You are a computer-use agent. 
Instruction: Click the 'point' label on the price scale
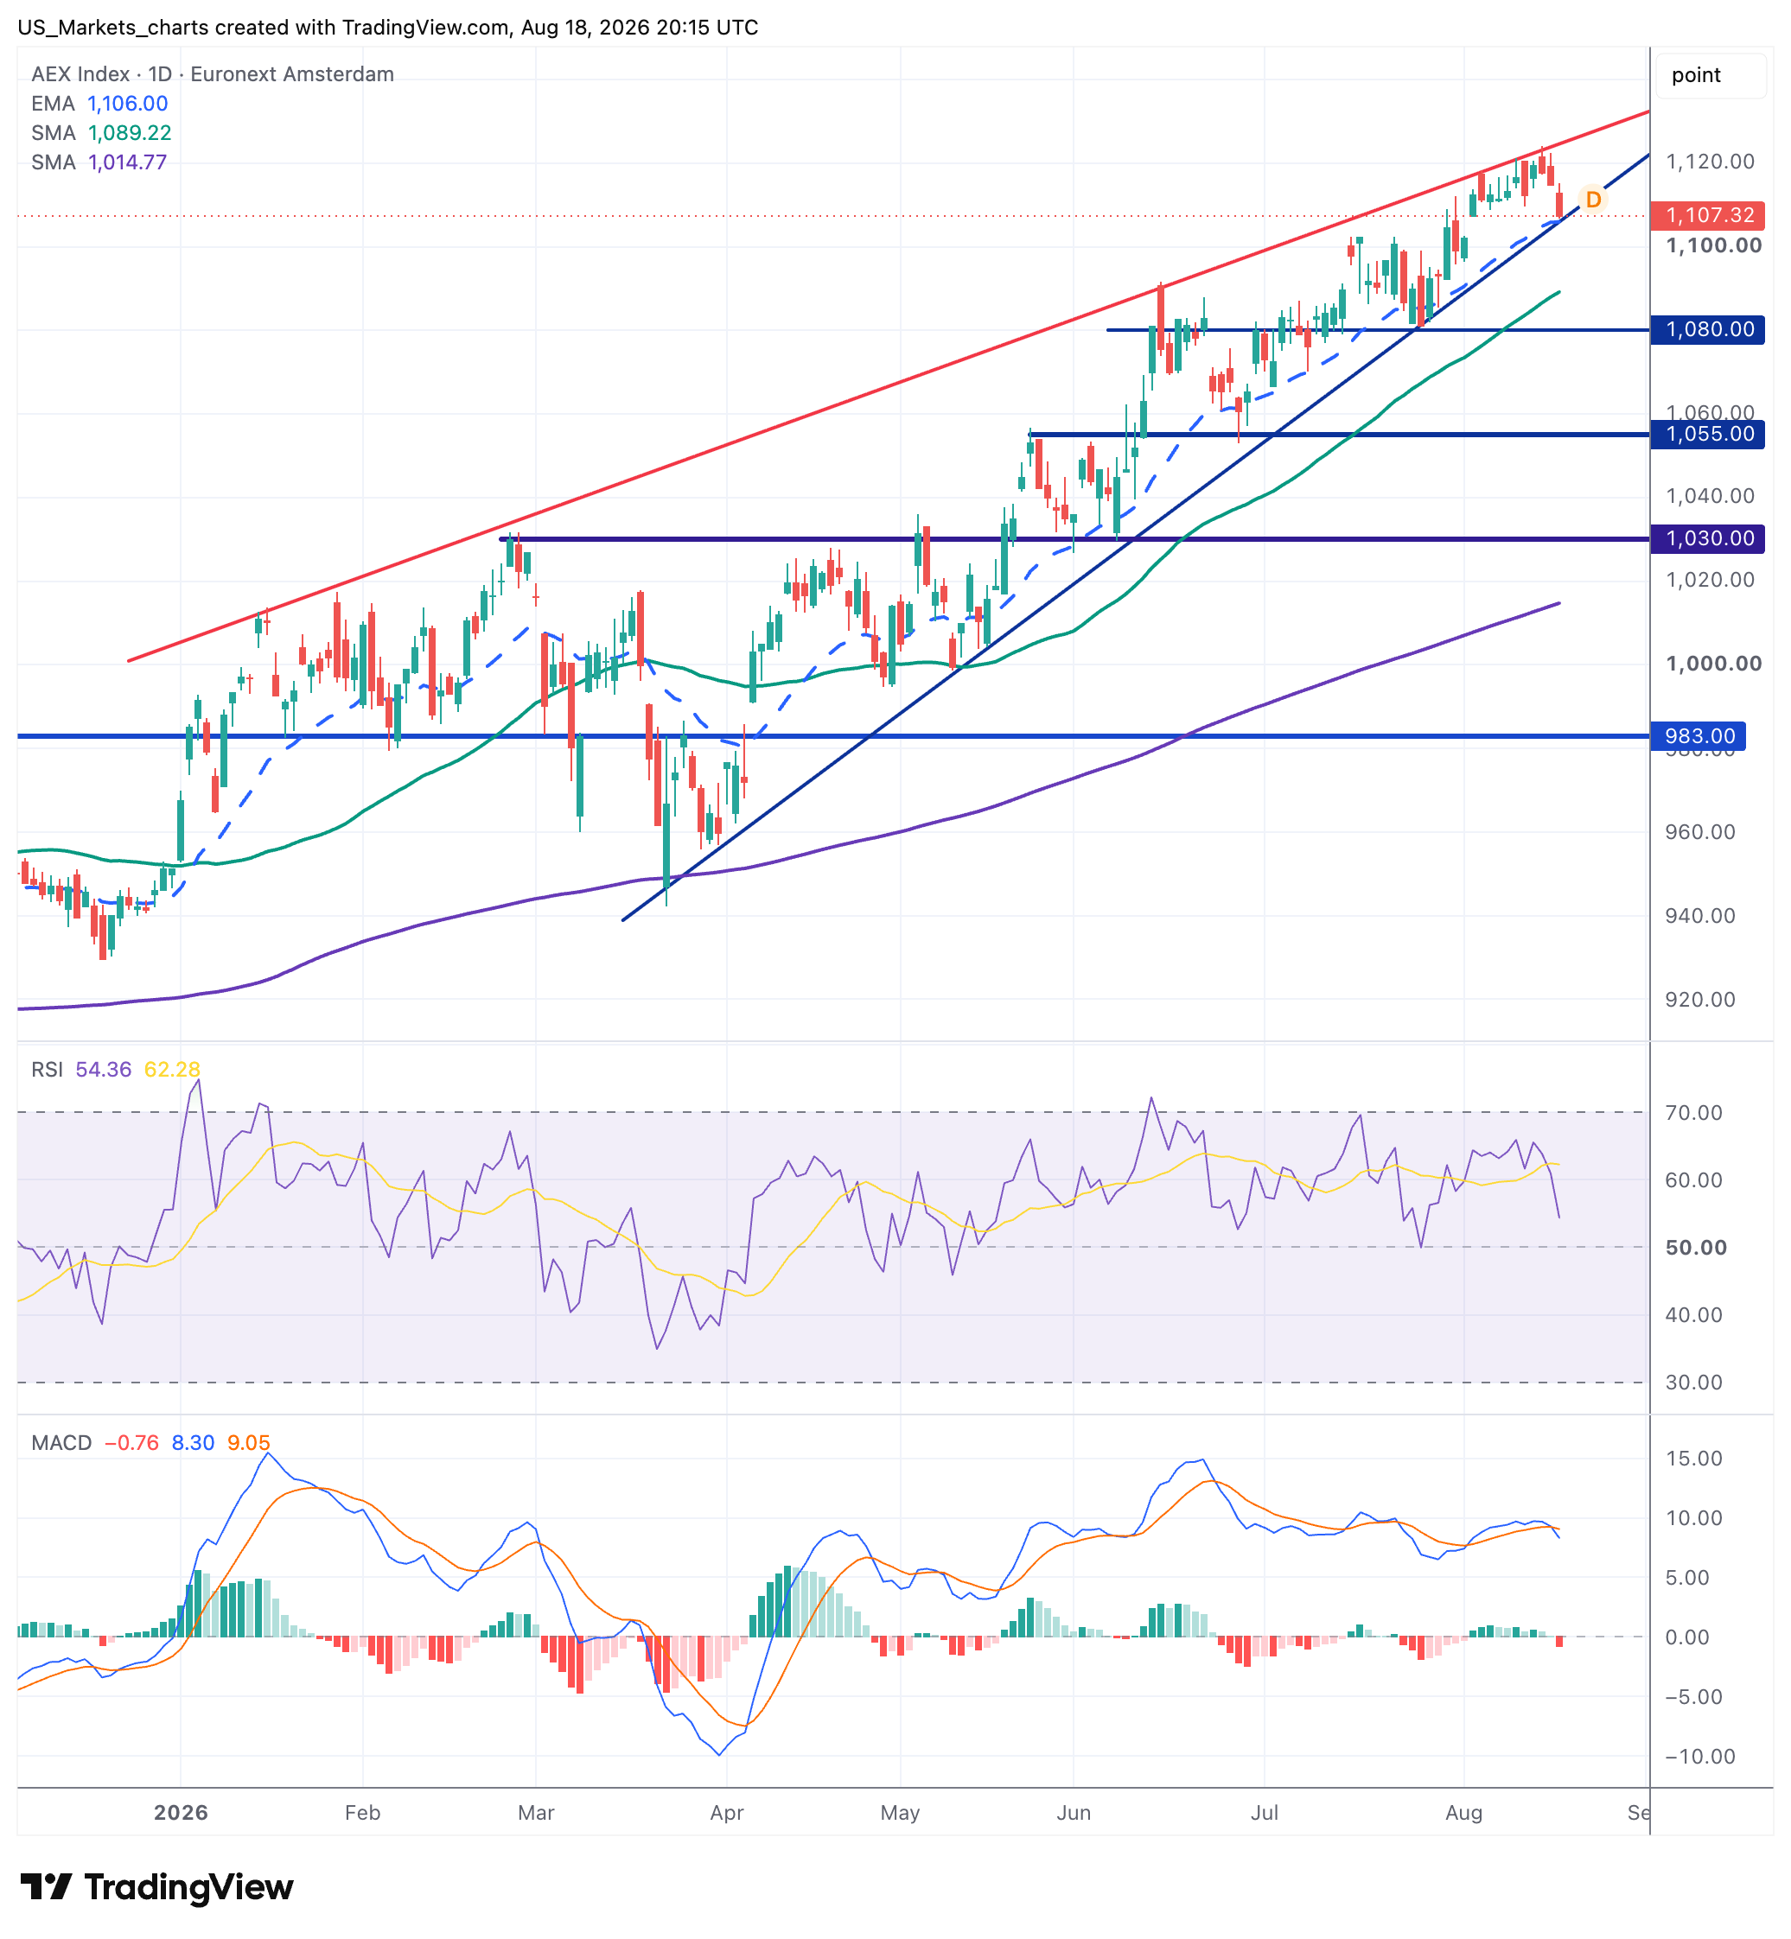[1695, 75]
